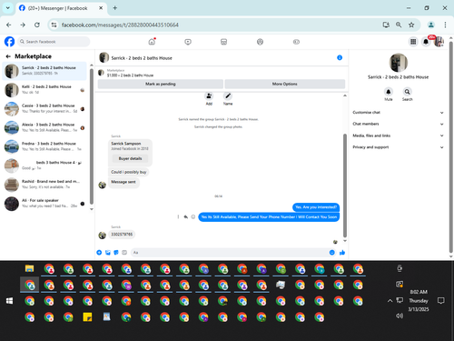
Task: Open the tab search chevron in Chrome
Action: [x=8, y=8]
